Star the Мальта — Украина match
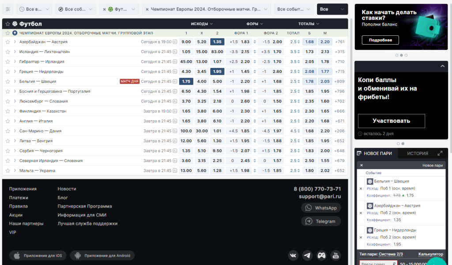Image resolution: width=452 pixels, height=265 pixels. 8,171
